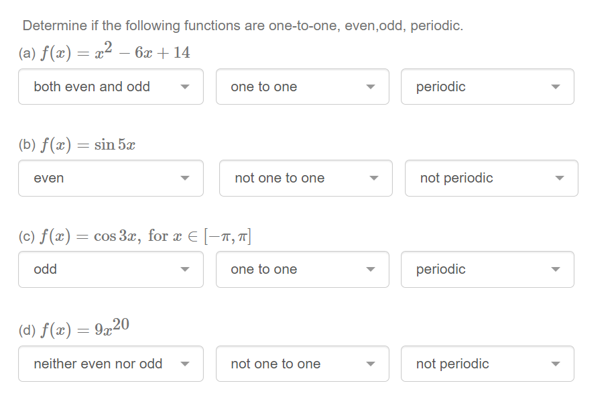Open the 'not periodic' dropdown for part (b)
This screenshot has height=414, width=612.
point(491,178)
